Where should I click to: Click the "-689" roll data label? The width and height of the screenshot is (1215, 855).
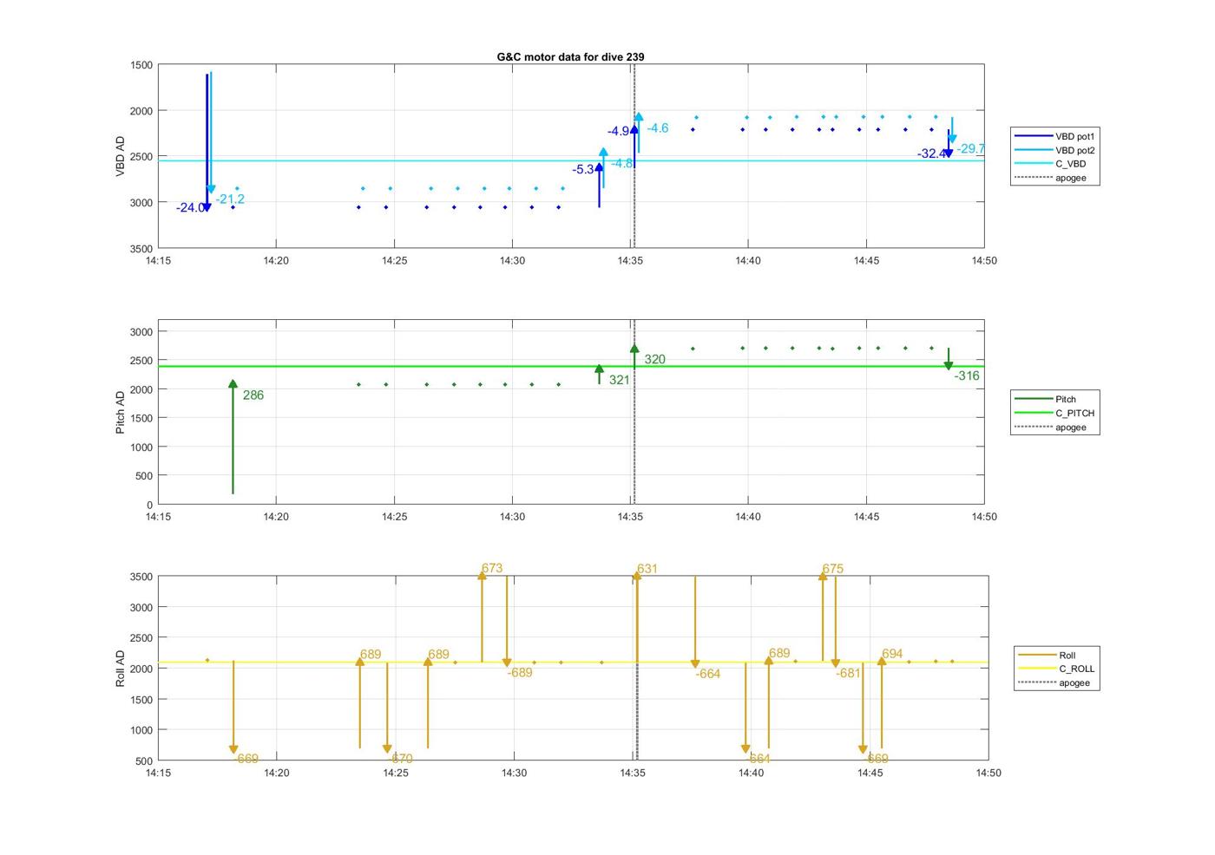coord(520,673)
